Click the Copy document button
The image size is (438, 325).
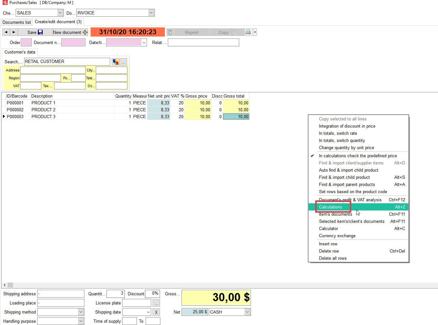click(x=227, y=32)
